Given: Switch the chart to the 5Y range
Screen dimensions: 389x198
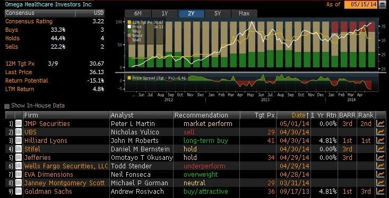Looking at the screenshot, I should coord(218,13).
